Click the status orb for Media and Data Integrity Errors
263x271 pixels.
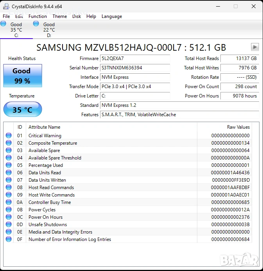(x=9, y=232)
